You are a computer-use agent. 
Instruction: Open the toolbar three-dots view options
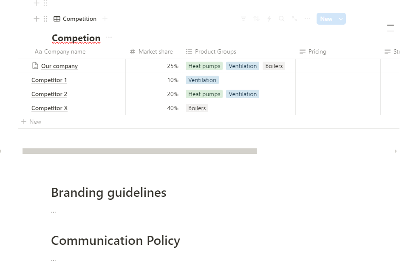click(x=307, y=19)
